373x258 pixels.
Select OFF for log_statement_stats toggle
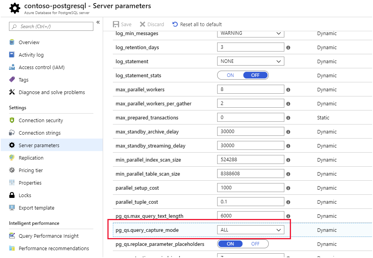click(x=255, y=75)
